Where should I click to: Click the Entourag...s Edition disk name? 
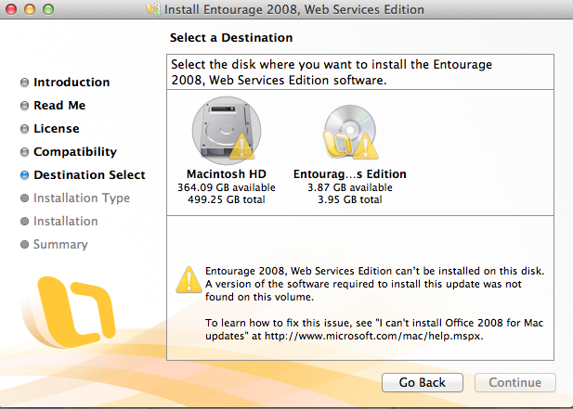pos(350,174)
